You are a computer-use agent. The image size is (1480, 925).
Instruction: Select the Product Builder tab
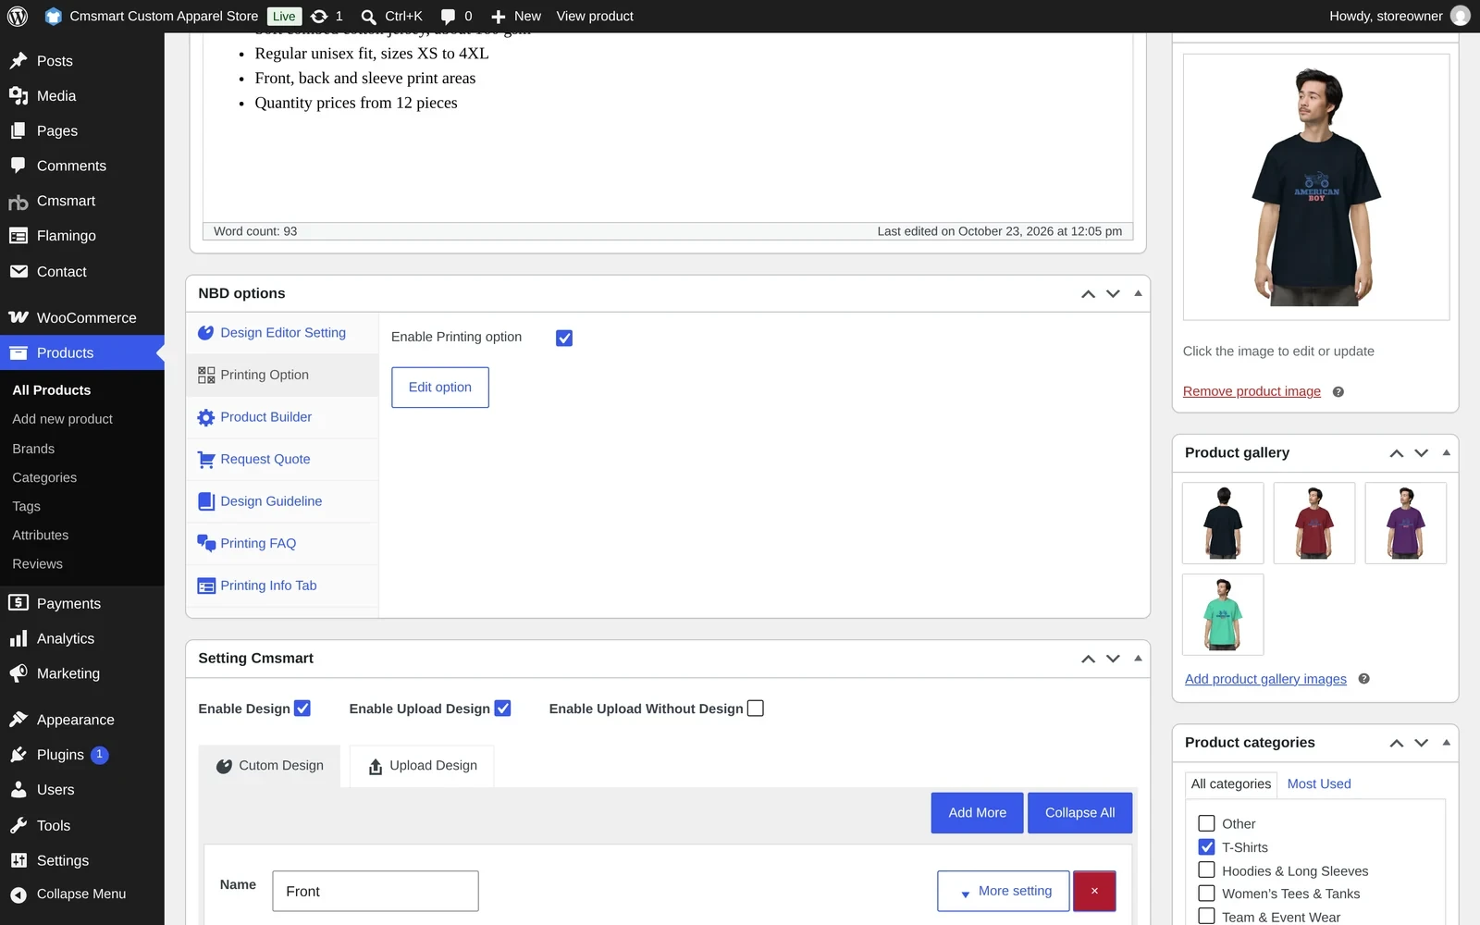282,417
